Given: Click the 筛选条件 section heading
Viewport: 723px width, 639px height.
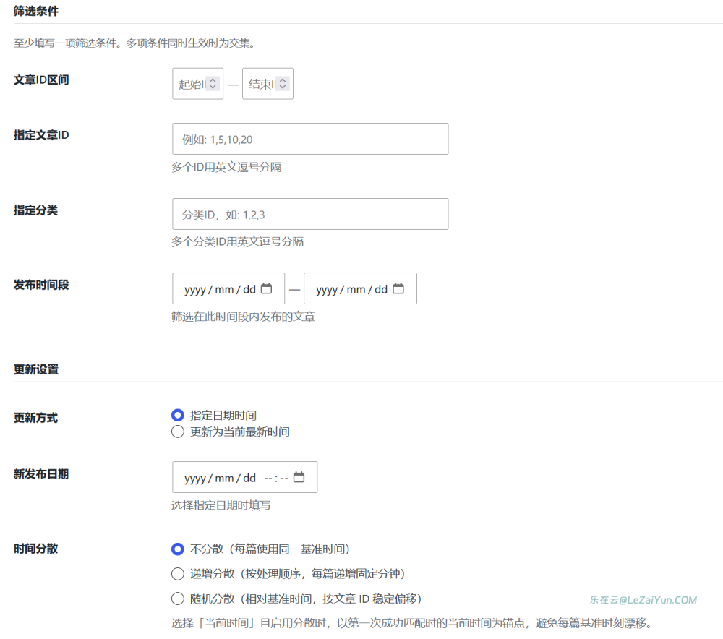Looking at the screenshot, I should click(36, 11).
